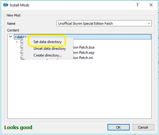Expand the collapsed subfolder under <data>
159x135 pixels.
(17, 42)
